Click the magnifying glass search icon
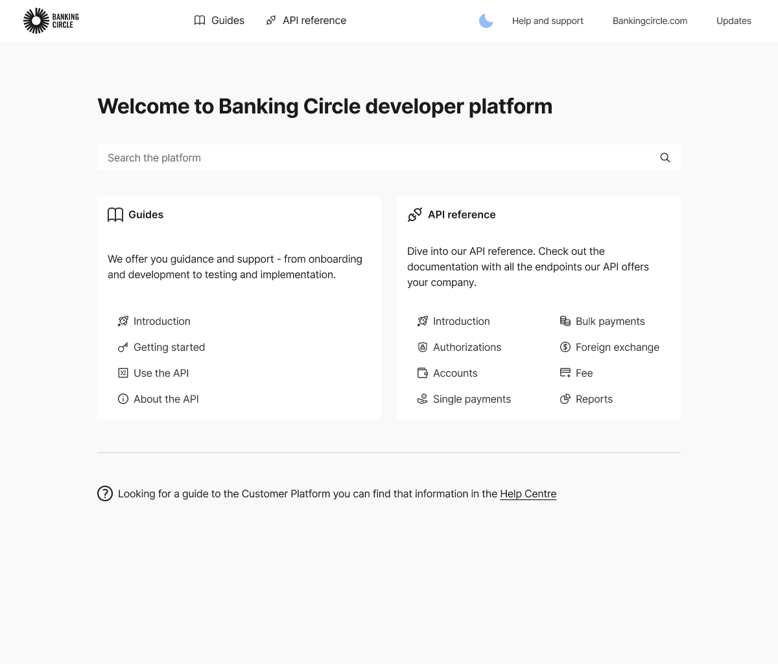 [x=665, y=158]
